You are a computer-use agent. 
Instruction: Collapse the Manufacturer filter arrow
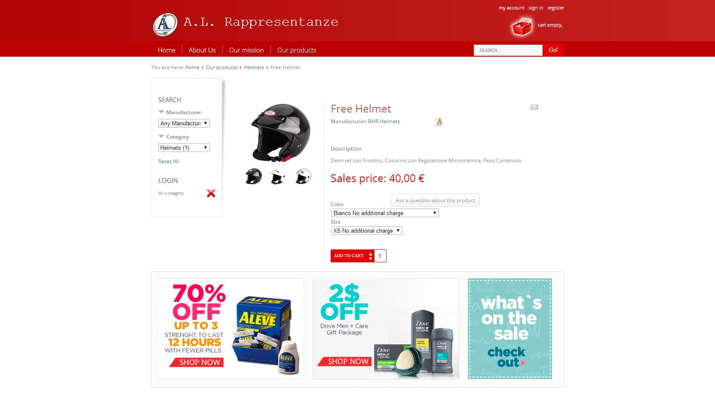(161, 112)
